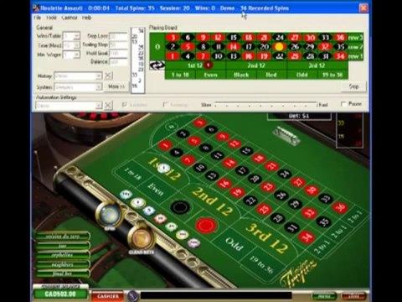Click the Balance input field

pyautogui.click(x=118, y=62)
